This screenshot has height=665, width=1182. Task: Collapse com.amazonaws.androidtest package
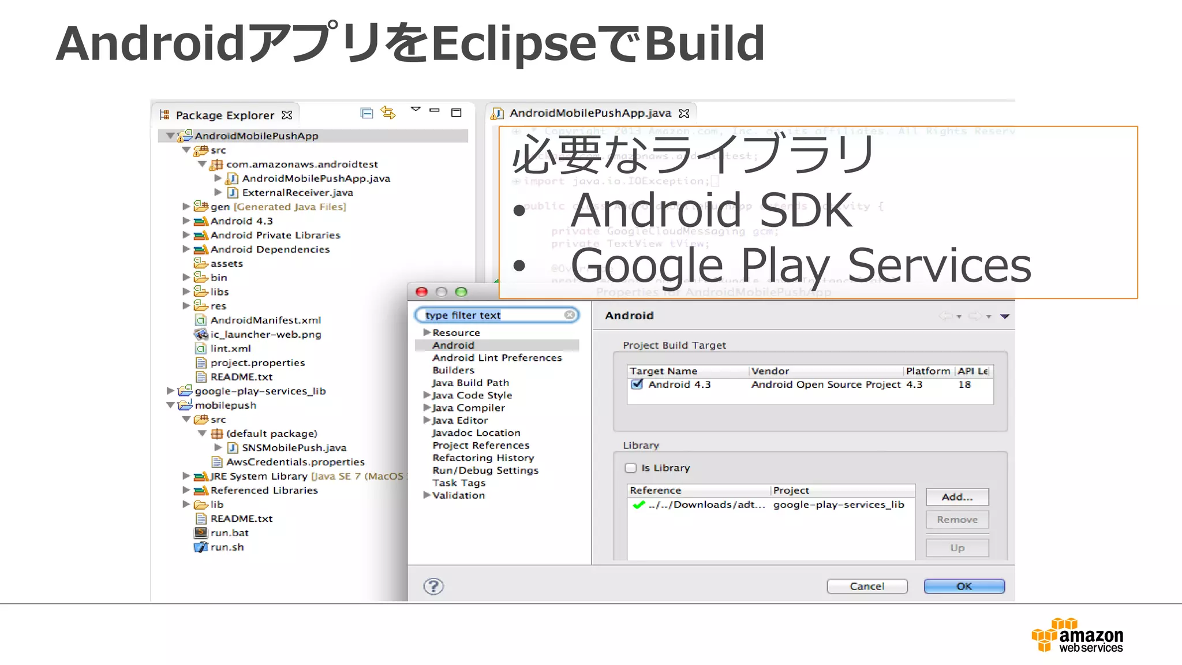202,165
